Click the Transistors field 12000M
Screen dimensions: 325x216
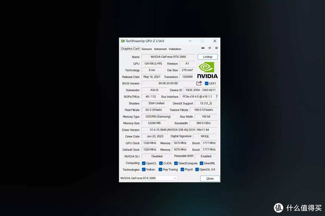tap(187, 77)
